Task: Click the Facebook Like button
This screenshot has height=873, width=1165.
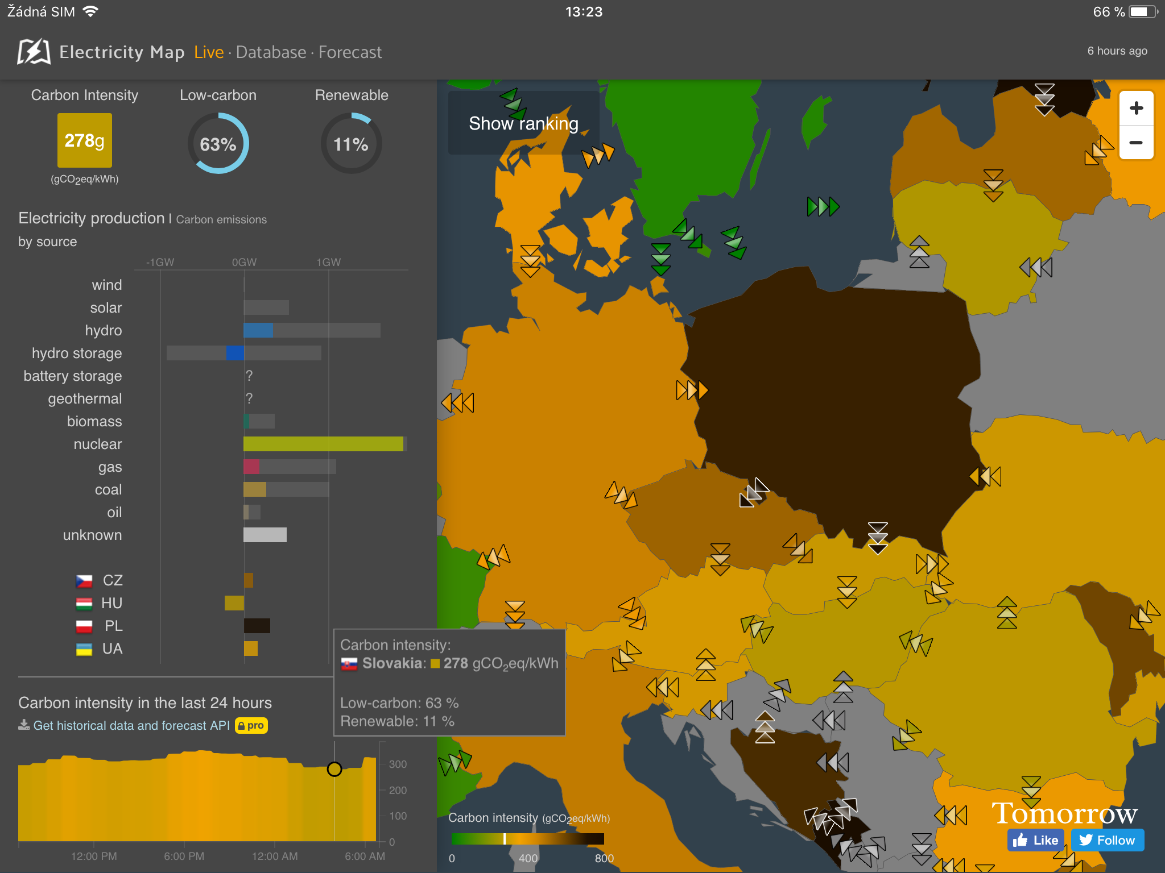Action: [x=1035, y=840]
